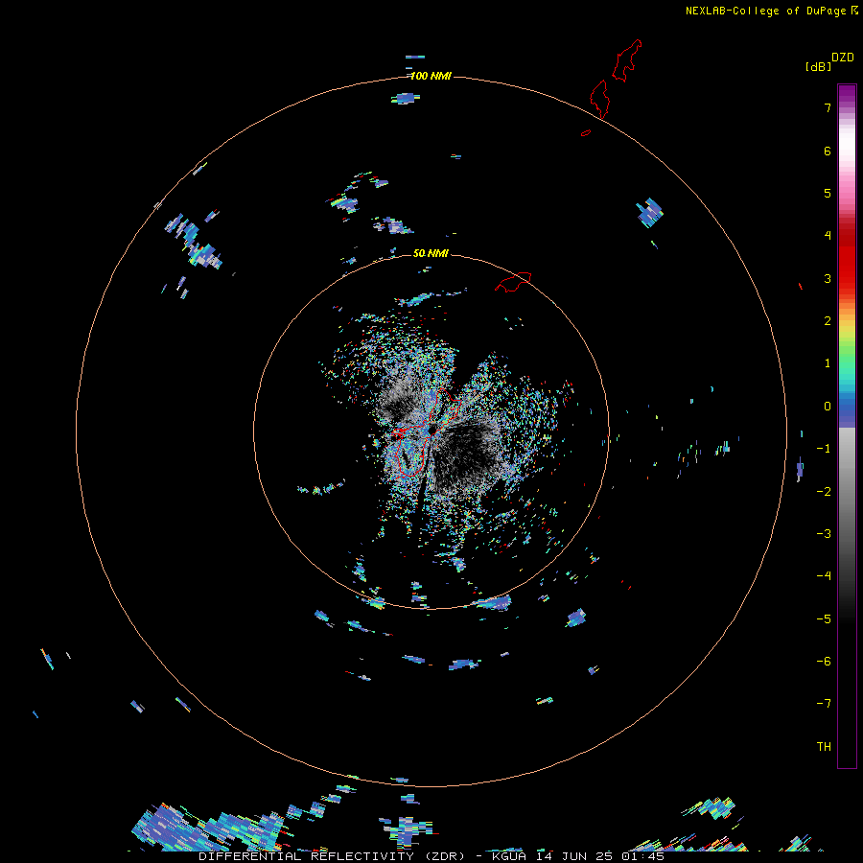Click the Differential Reflectivity (ZDR) caption text
Viewport: 863px width, 863px height.
(x=333, y=856)
